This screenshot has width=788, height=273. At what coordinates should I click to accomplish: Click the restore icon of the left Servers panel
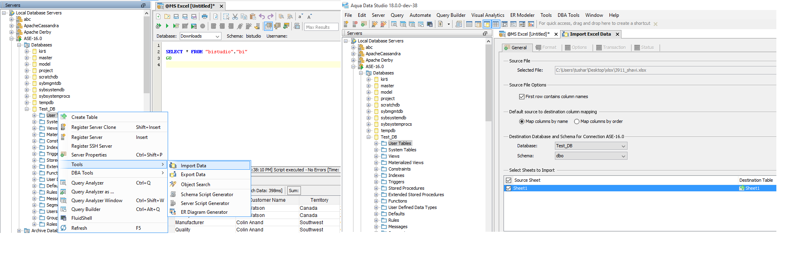(x=143, y=5)
